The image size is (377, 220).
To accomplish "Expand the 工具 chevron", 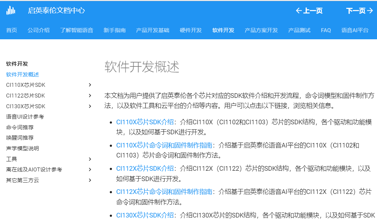I will [x=90, y=159].
